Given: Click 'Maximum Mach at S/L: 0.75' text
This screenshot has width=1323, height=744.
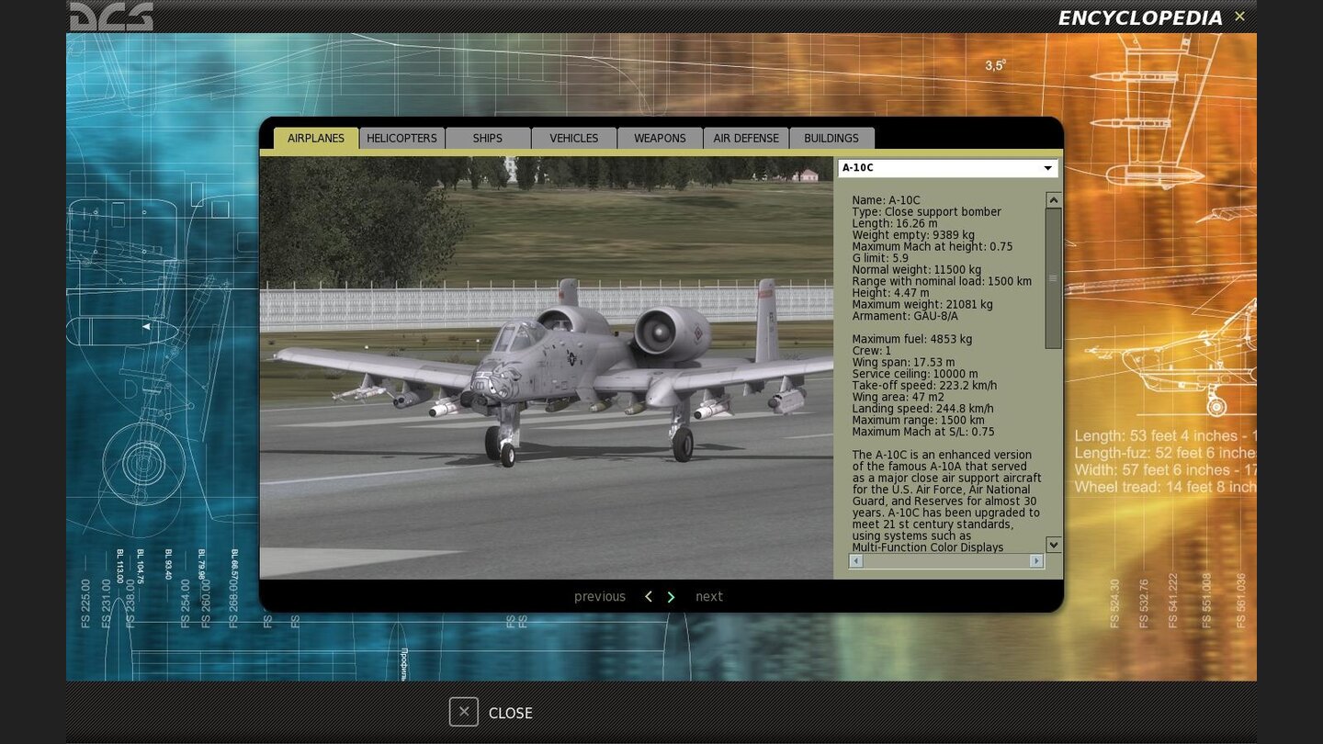Looking at the screenshot, I should [x=923, y=432].
